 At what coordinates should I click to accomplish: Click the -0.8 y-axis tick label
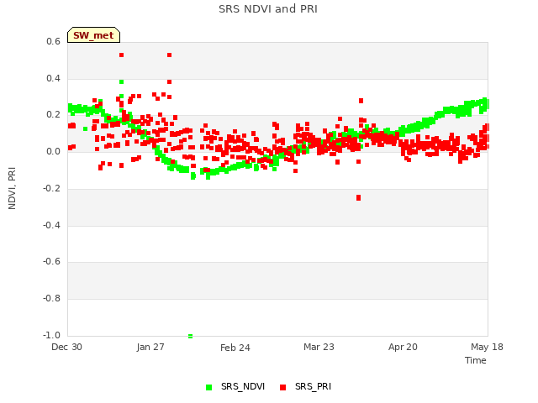pyautogui.click(x=51, y=299)
